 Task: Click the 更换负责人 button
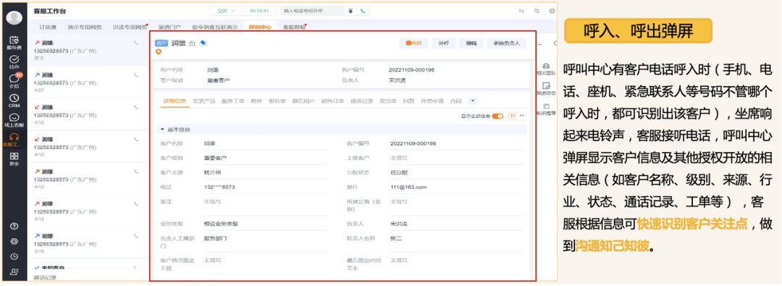506,43
